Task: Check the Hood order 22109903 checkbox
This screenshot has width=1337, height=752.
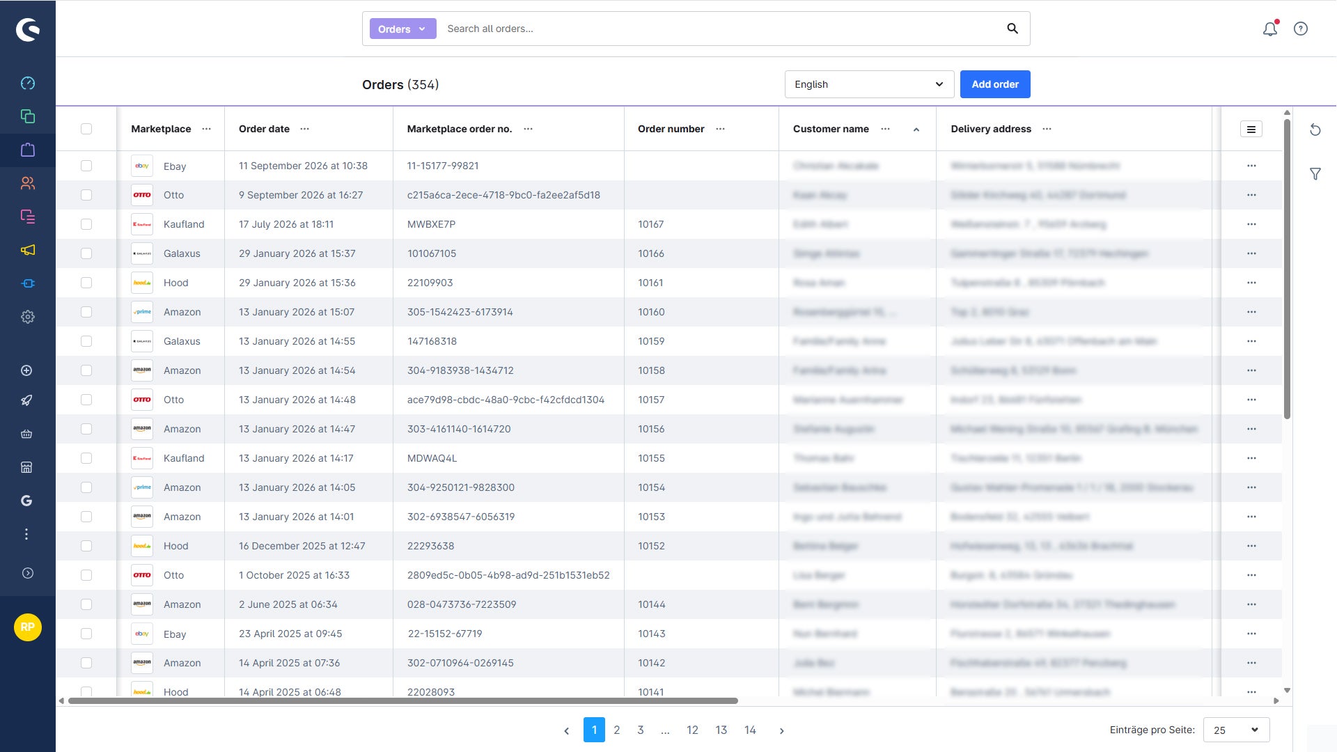Action: pos(86,283)
